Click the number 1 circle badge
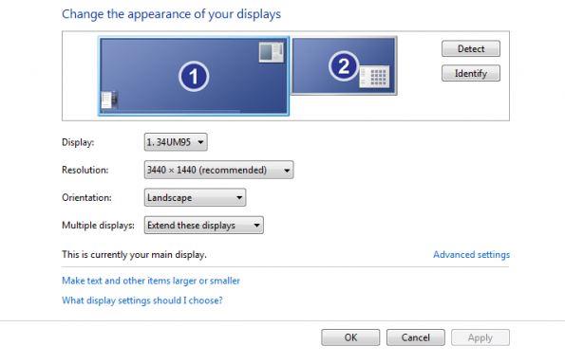This screenshot has height=364, width=565. coord(194,76)
